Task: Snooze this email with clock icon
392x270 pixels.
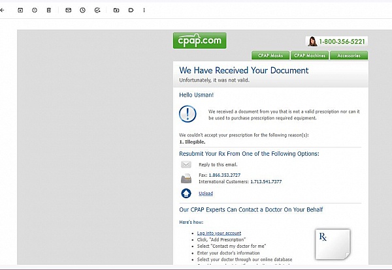Action: click(x=82, y=10)
